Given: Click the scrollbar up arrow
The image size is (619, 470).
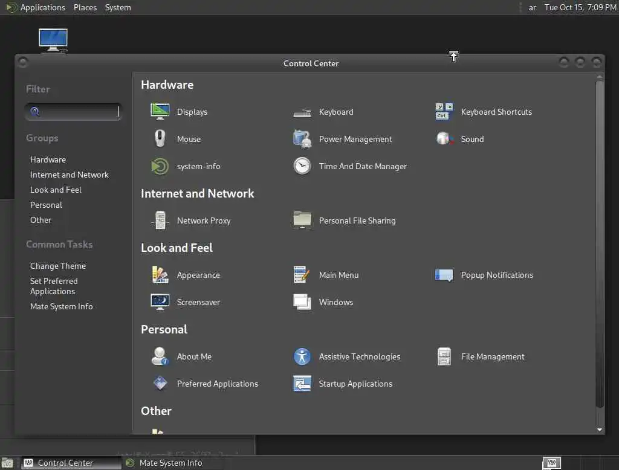Looking at the screenshot, I should [x=600, y=77].
